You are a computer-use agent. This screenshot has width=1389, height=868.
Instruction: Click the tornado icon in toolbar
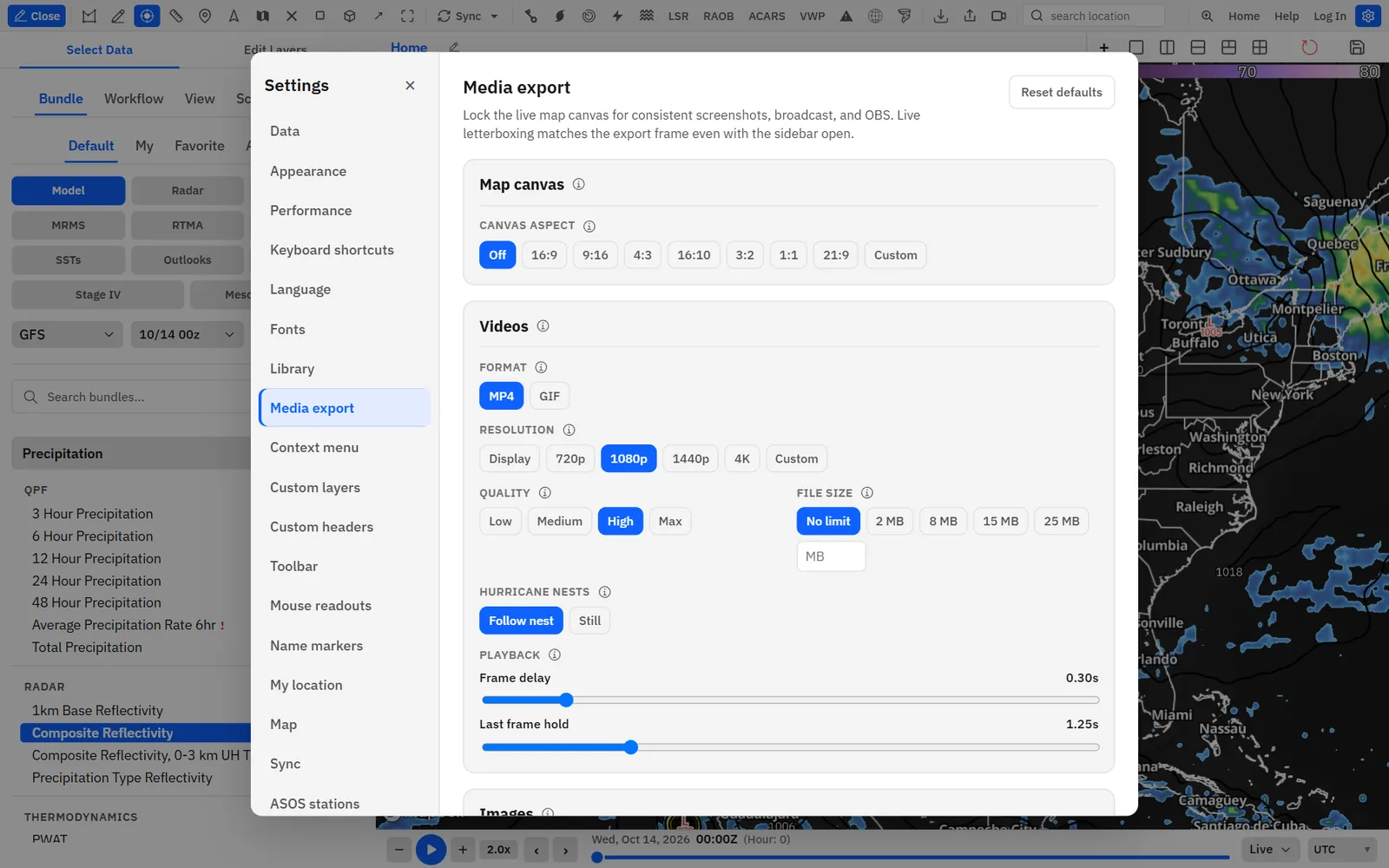pos(905,16)
